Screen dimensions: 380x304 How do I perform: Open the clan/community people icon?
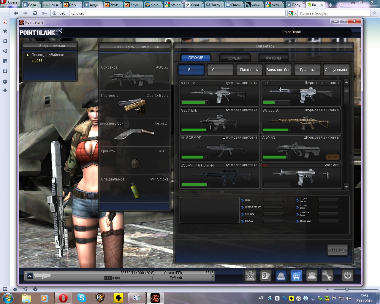pyautogui.click(x=312, y=276)
